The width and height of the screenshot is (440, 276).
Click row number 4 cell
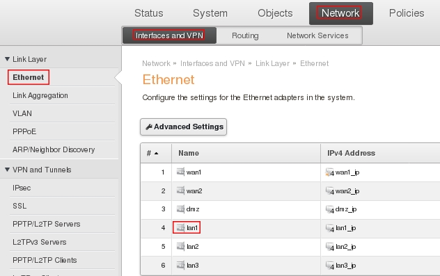tap(156, 228)
